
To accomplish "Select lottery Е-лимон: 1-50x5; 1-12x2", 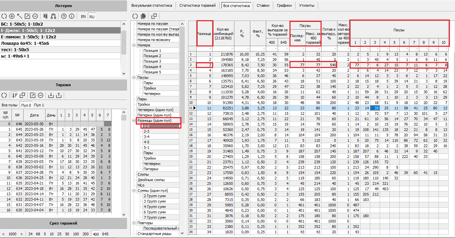I will point(60,37).
